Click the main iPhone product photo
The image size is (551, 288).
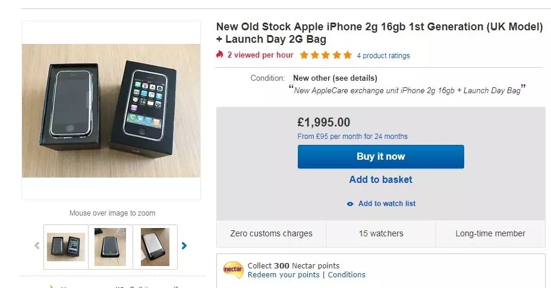(x=111, y=110)
